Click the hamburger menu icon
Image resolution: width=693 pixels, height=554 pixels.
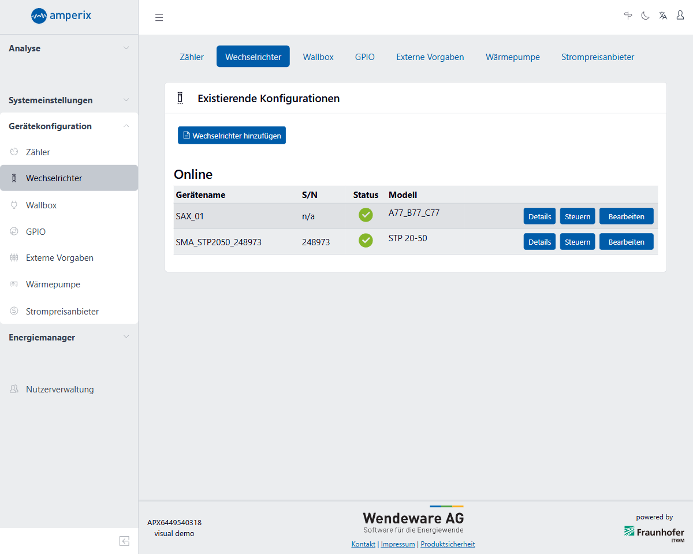pos(159,17)
